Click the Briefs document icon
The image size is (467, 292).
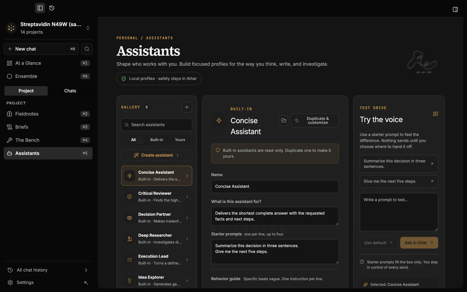[9, 127]
